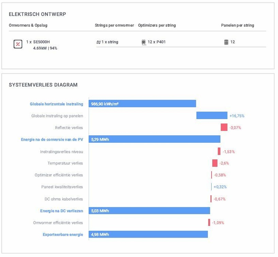Click the red temperature loss -2,6% bar
Screen dimensions: 278x257
tap(215, 163)
